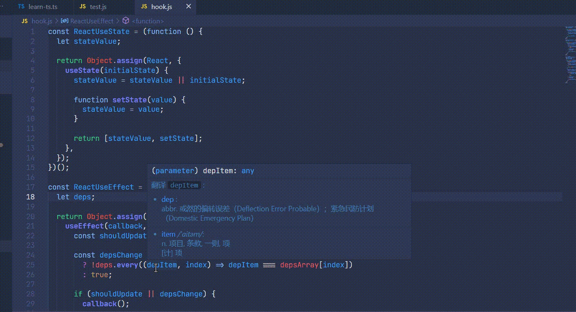Open the <function> breadcrumb segment

(x=147, y=21)
